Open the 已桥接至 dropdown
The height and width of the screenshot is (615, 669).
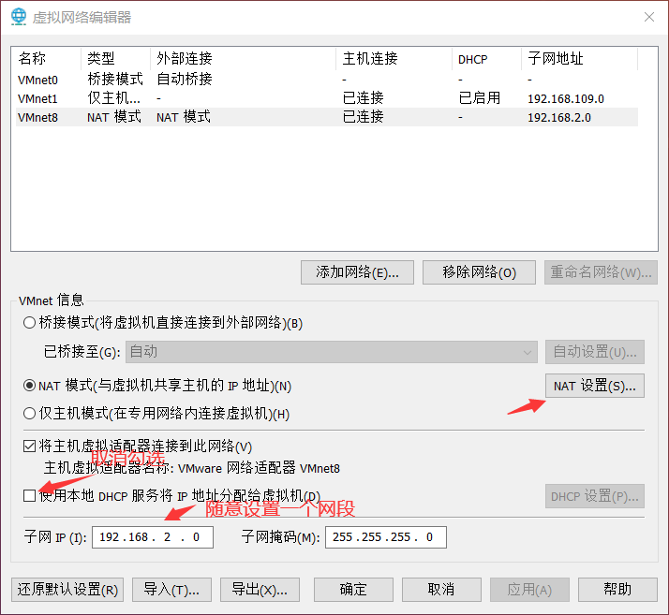coord(332,352)
